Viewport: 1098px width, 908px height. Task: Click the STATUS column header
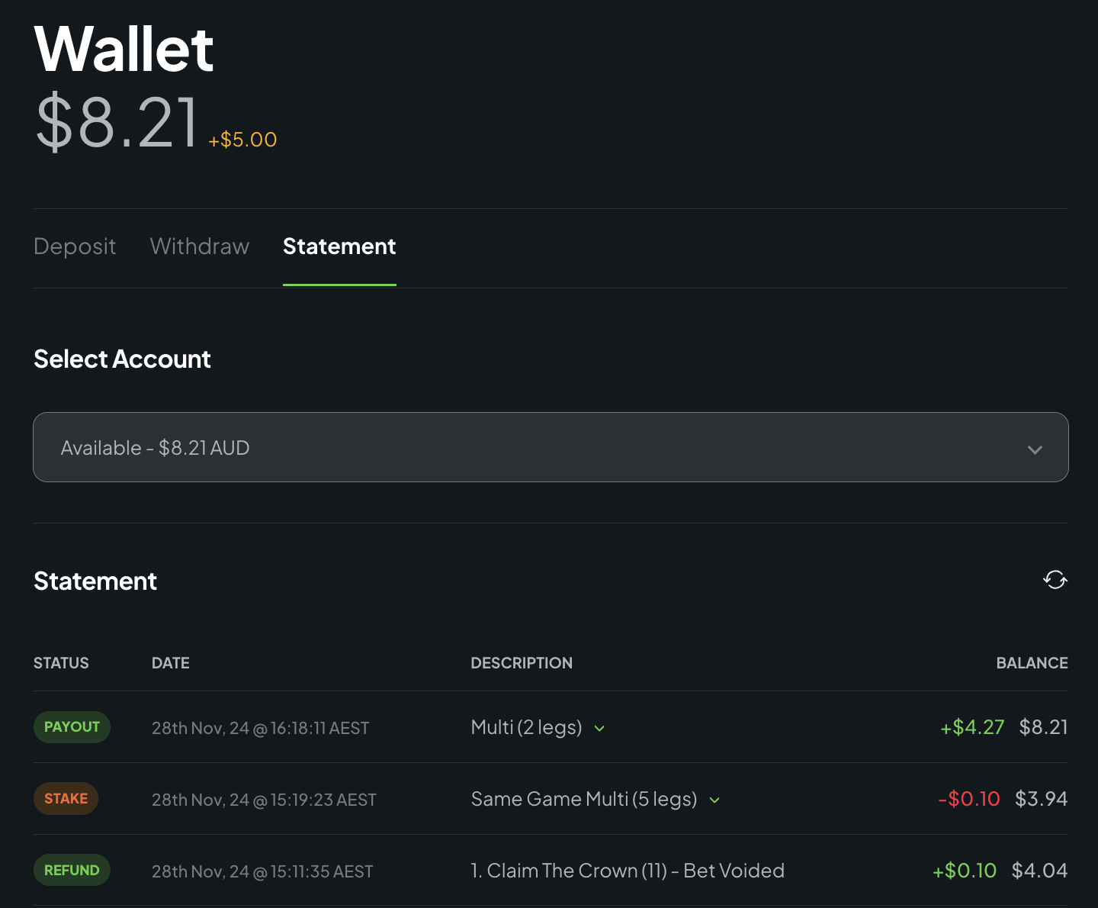pyautogui.click(x=61, y=663)
